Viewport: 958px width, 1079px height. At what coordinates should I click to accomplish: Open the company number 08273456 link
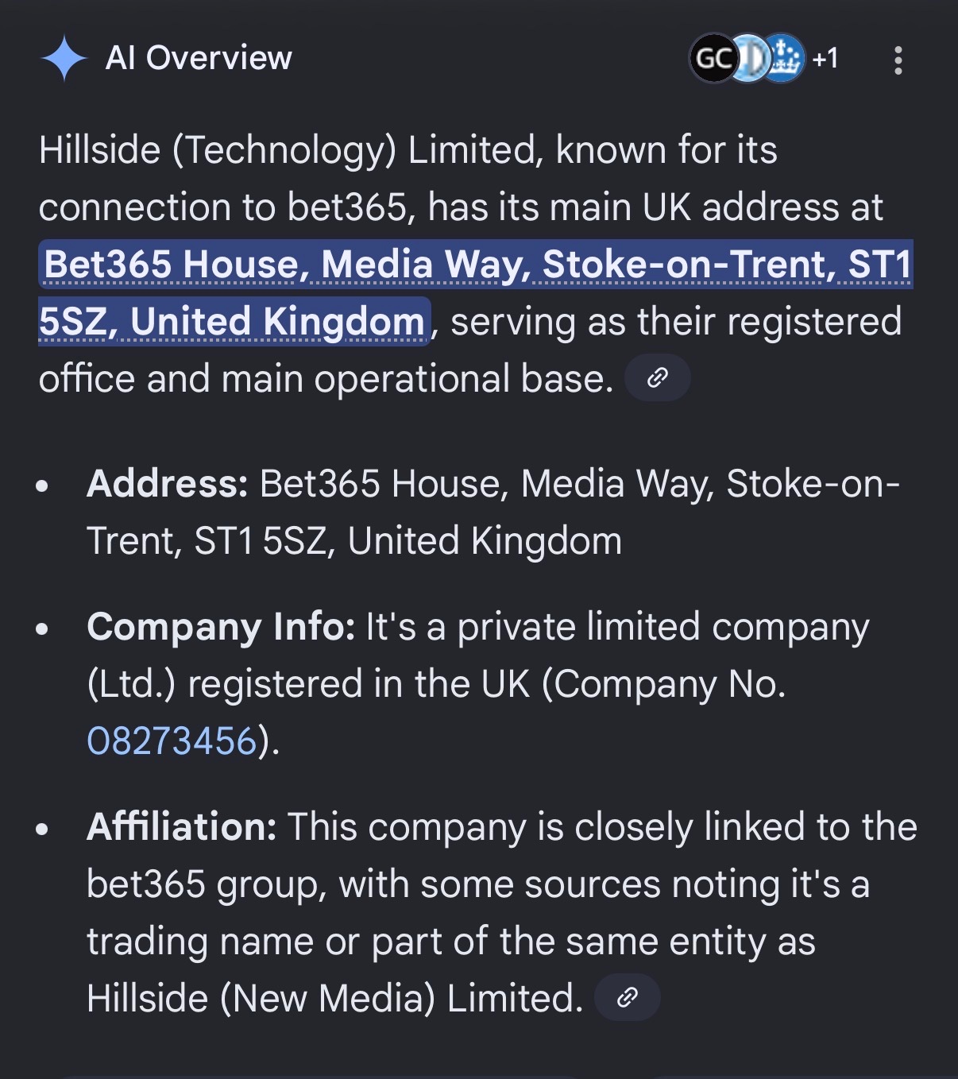pos(172,741)
